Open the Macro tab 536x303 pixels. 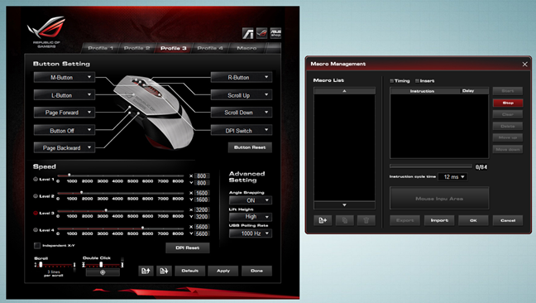point(246,48)
